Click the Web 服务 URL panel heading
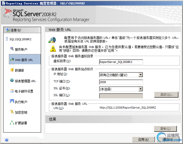This screenshot has width=183, height=144. click(x=60, y=30)
